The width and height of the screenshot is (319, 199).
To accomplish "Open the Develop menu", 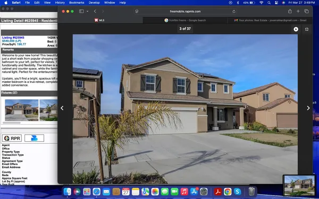I will tap(94, 3).
